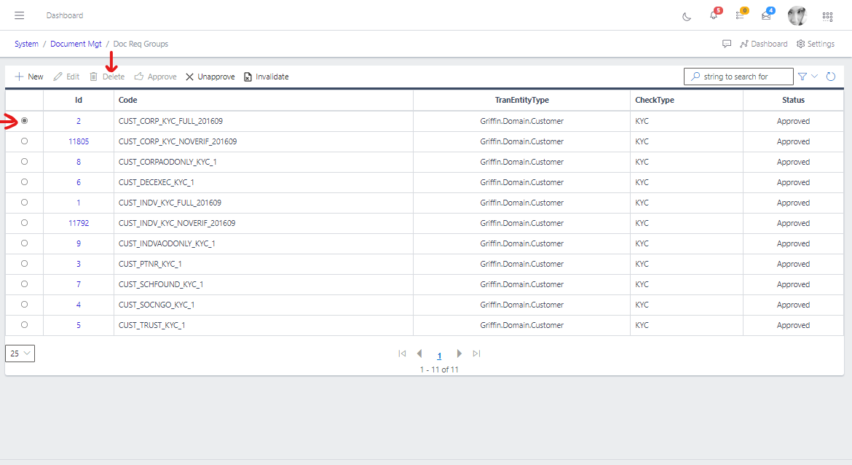The width and height of the screenshot is (852, 465).
Task: Go to previous page of results
Action: [x=419, y=353]
